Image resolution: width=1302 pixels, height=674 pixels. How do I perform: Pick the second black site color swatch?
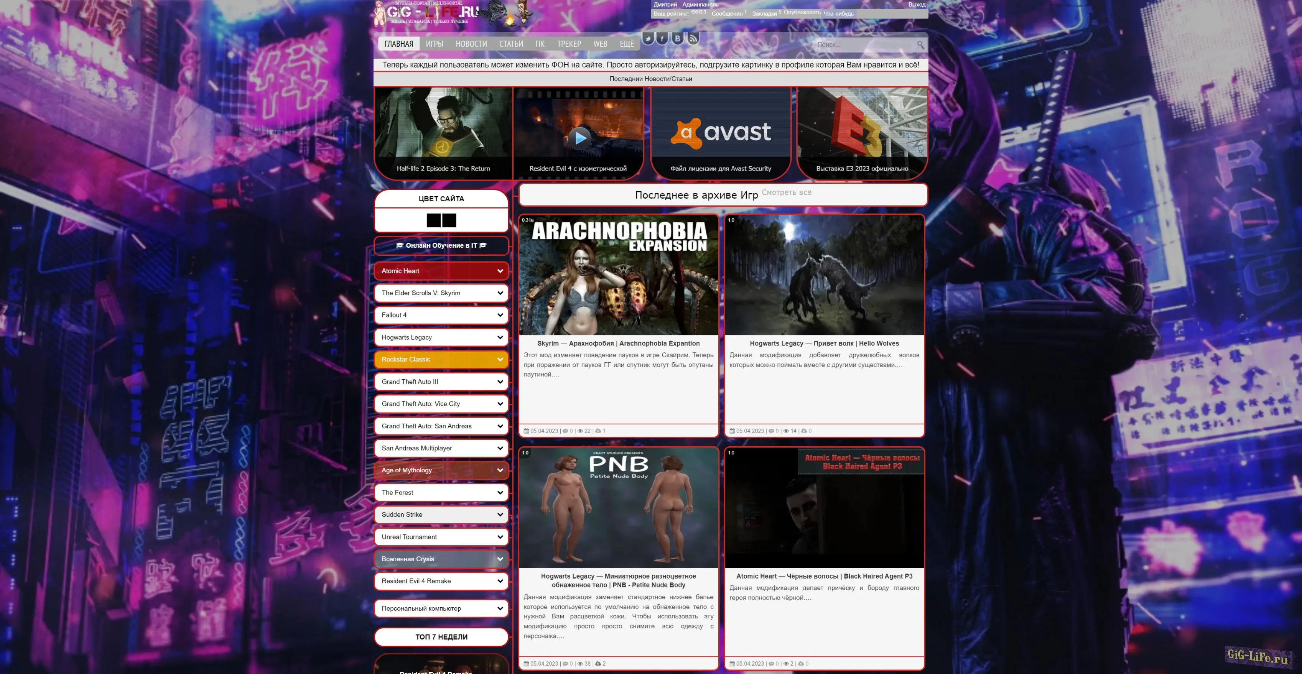click(449, 220)
